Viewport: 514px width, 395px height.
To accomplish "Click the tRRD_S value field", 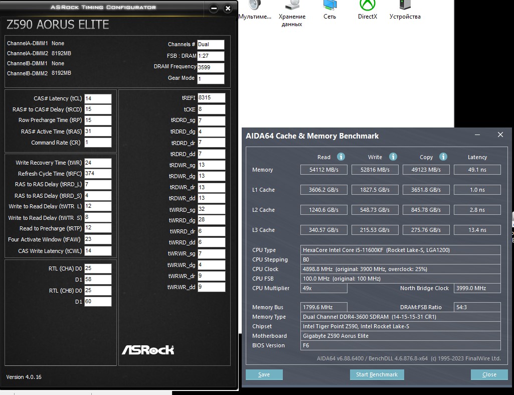I will pos(98,196).
